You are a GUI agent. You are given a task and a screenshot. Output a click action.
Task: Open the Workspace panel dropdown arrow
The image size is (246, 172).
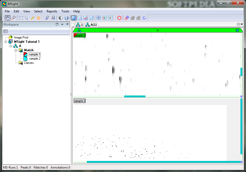[x=62, y=24]
